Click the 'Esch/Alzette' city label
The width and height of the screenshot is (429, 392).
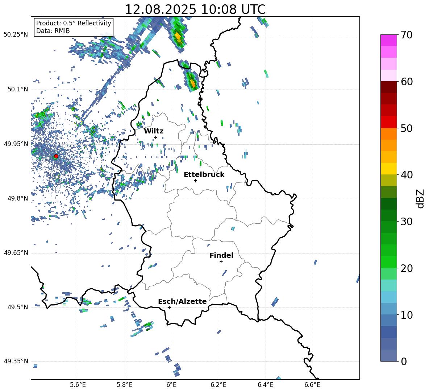182,301
